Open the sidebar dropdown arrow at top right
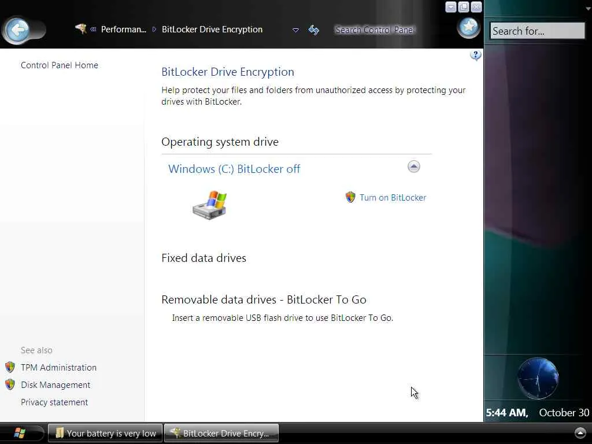Screen dimensions: 592x444 589,8
